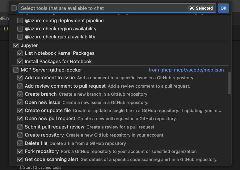Uncheck the Jupyter group checkbox
Screen dimensions: 240x170
click(16, 46)
